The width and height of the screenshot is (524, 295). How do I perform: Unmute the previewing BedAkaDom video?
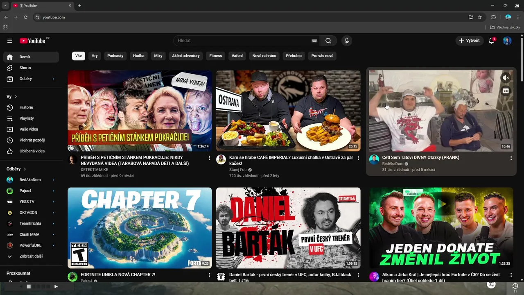click(x=506, y=78)
